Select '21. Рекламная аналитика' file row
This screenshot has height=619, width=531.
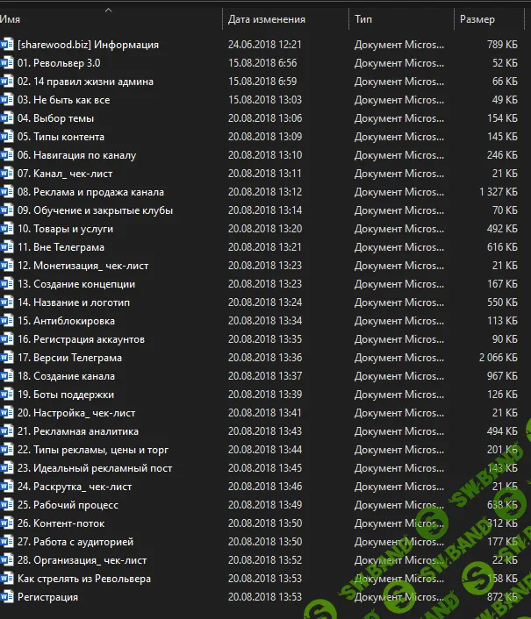pyautogui.click(x=77, y=431)
